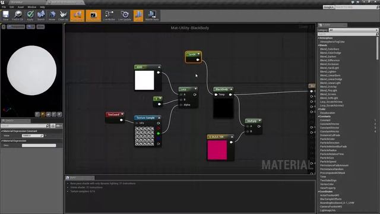
Task: Toggle the Live Update toolbar button
Action: (125, 15)
